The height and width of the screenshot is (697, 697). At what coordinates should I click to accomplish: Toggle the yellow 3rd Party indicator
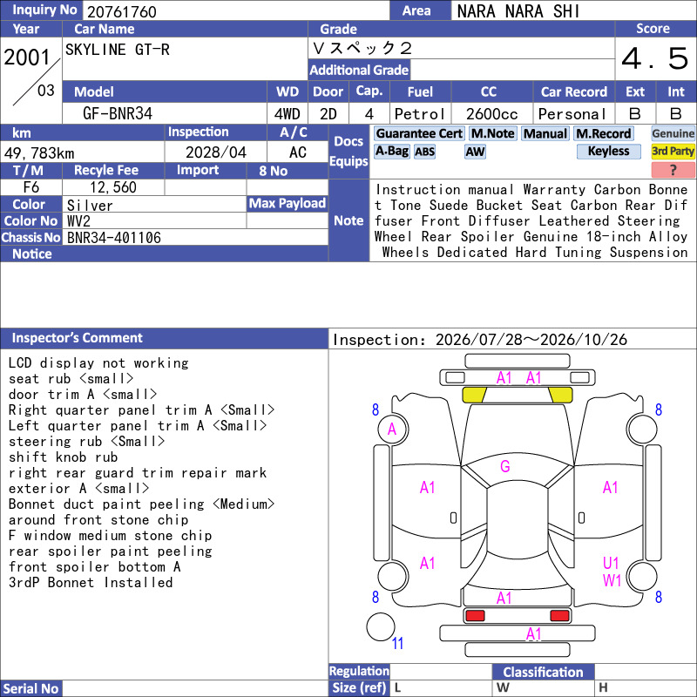(x=673, y=151)
